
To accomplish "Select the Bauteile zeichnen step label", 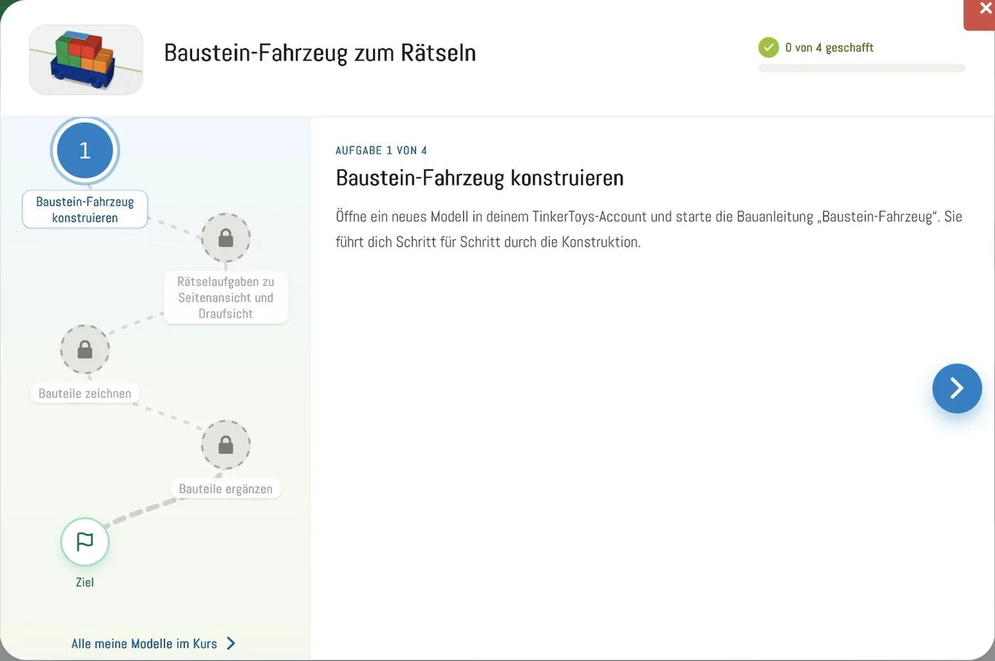I will pos(85,394).
